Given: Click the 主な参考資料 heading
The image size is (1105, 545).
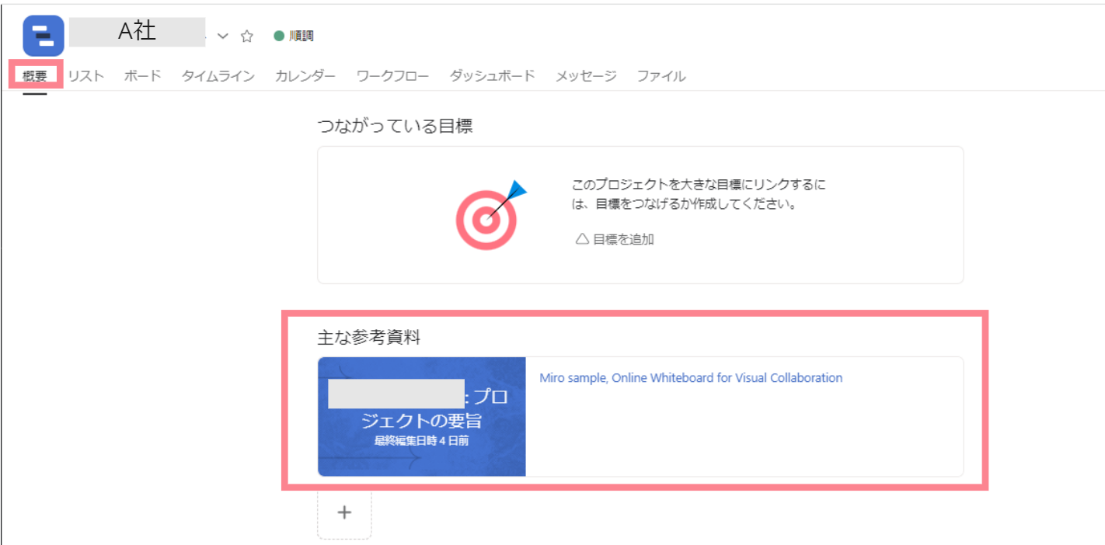Looking at the screenshot, I should (369, 337).
